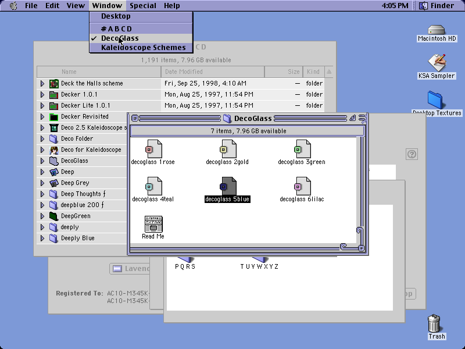The height and width of the screenshot is (349, 465).
Task: Open the Help menu
Action: click(171, 6)
